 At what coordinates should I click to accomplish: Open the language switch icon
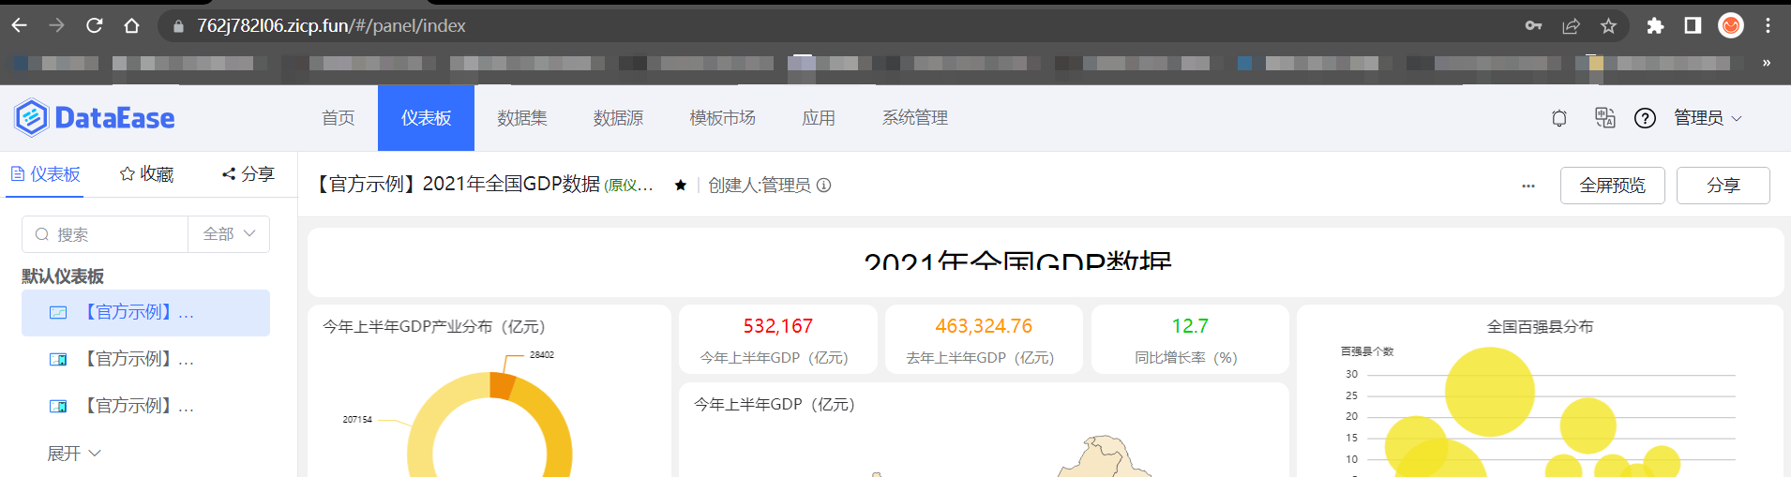[1604, 118]
